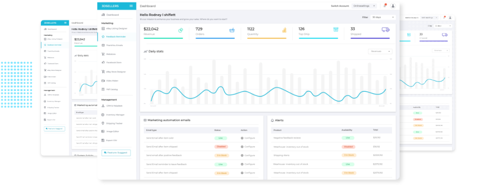Viewport: 485px width, 185px height.
Task: Click the Marketing automation emails envelope icon
Action: [145, 120]
